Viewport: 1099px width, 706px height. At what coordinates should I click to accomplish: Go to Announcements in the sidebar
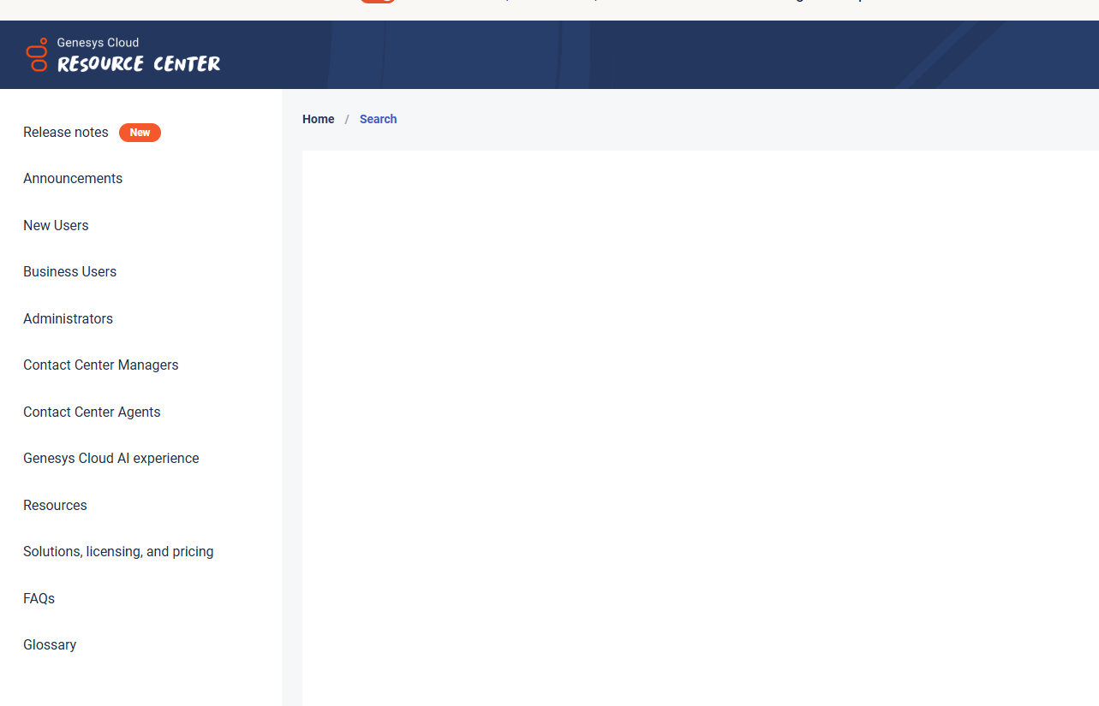coord(73,179)
